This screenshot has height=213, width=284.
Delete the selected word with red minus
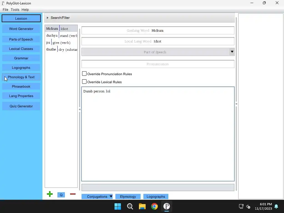pyautogui.click(x=73, y=194)
